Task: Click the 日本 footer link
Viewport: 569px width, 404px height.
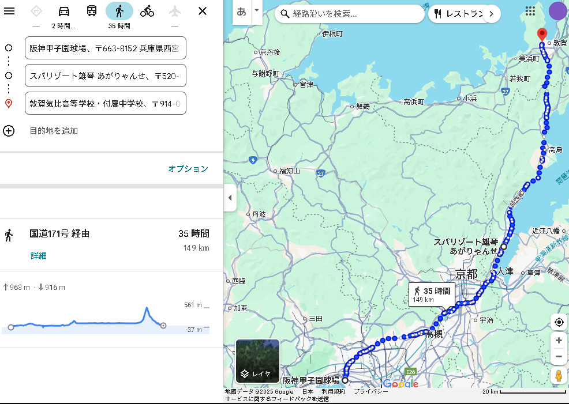Action: pyautogui.click(x=308, y=392)
